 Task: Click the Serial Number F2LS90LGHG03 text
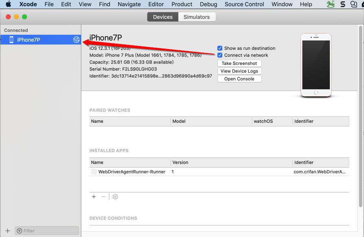click(x=123, y=69)
